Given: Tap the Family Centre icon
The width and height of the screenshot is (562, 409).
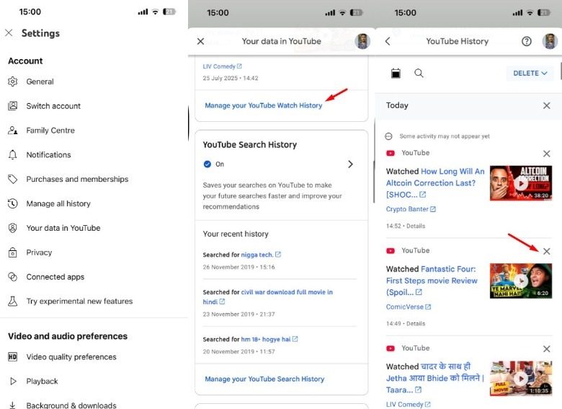Looking at the screenshot, I should [x=12, y=131].
